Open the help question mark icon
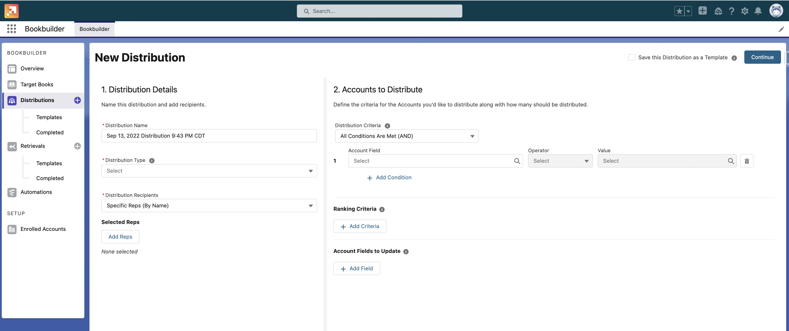 point(731,11)
